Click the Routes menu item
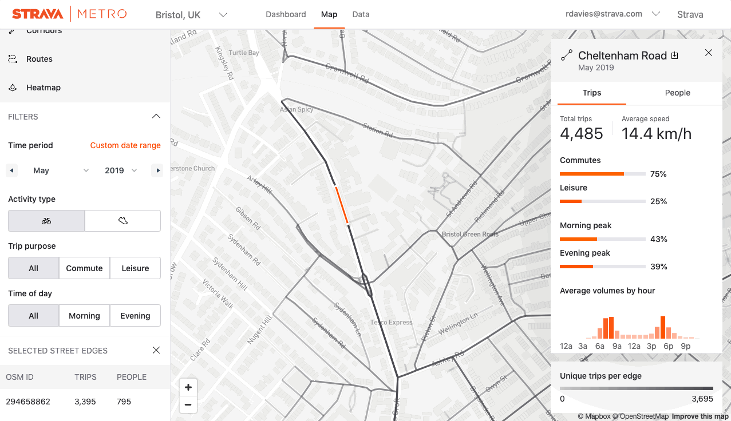The height and width of the screenshot is (421, 731). click(x=39, y=59)
